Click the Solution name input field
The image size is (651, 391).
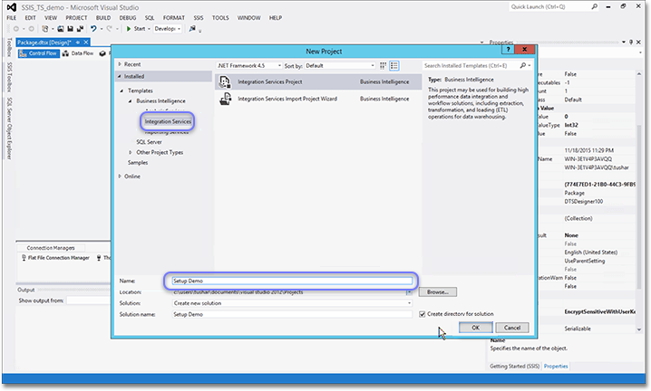click(292, 314)
